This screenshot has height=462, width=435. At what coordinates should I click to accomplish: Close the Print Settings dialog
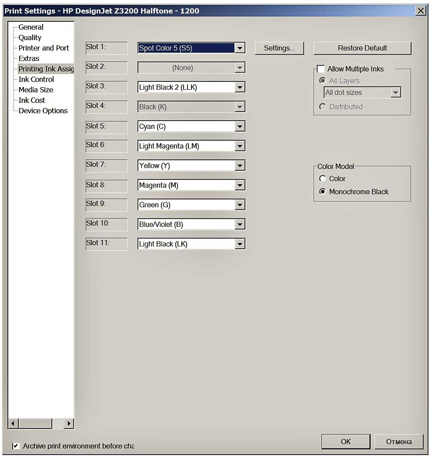pyautogui.click(x=421, y=11)
